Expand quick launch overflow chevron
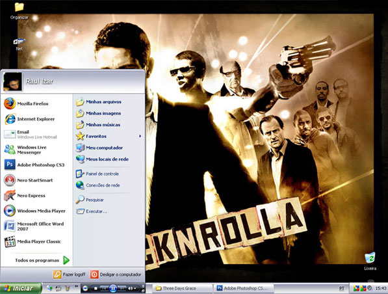Screen dimensions: 388x294 tap(76, 286)
